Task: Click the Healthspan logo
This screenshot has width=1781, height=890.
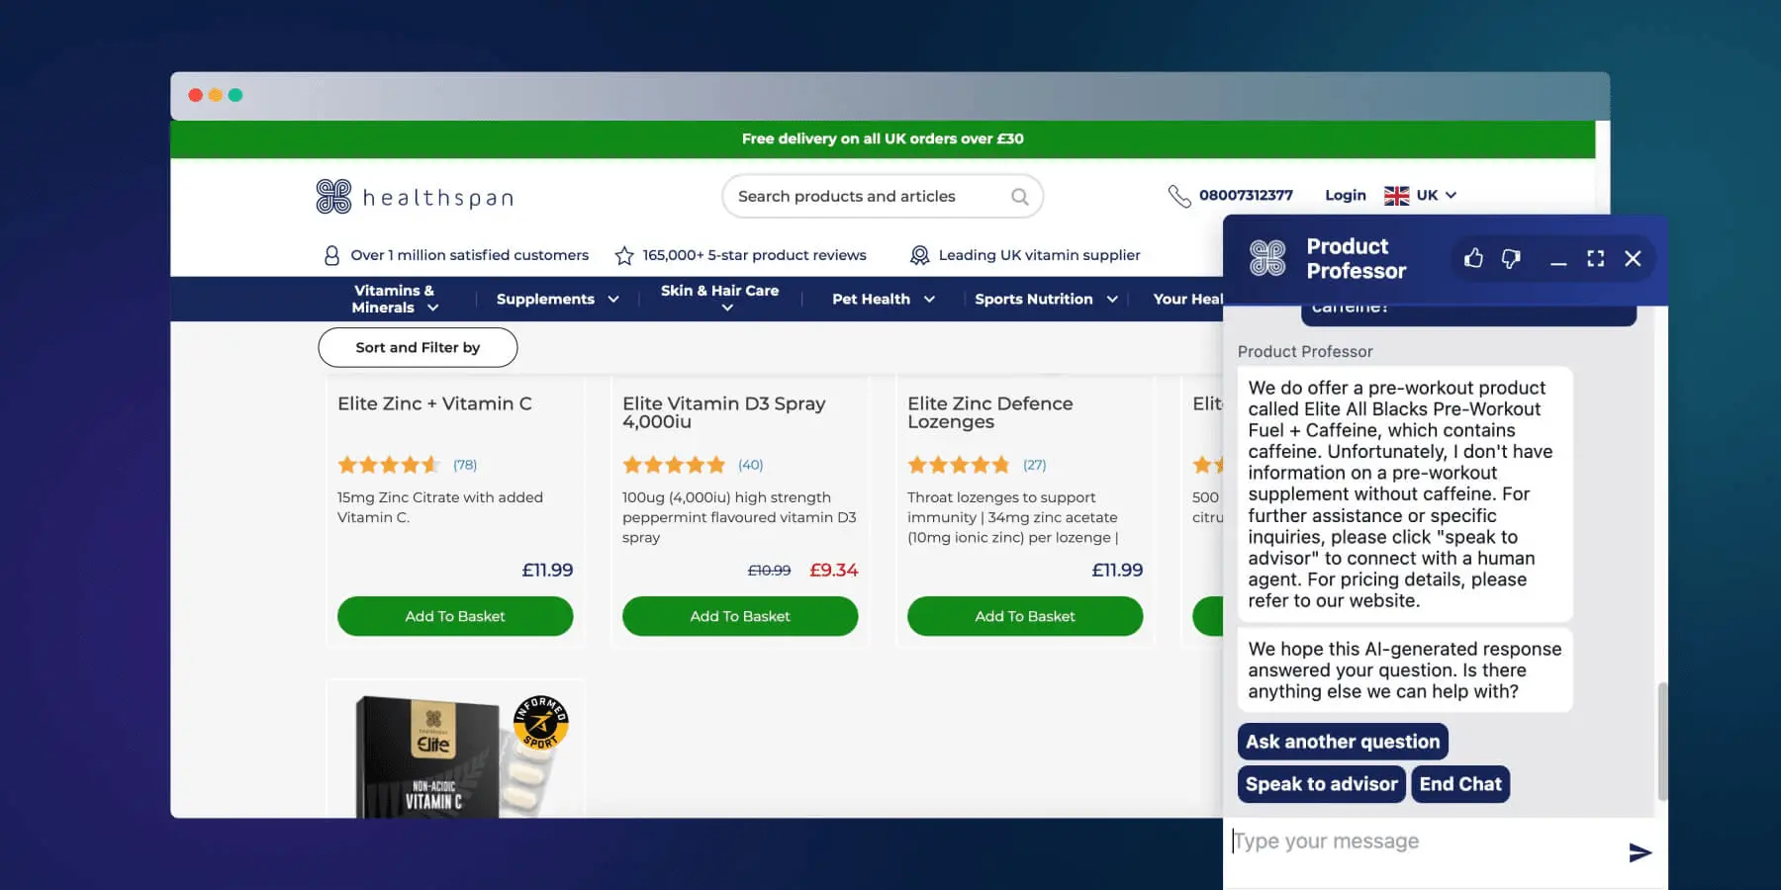Action: pos(416,197)
